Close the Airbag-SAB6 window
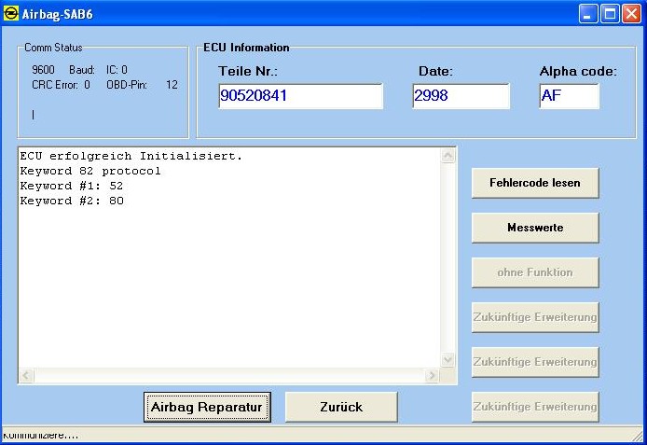Viewport: 647px width, 445px height. pos(631,14)
